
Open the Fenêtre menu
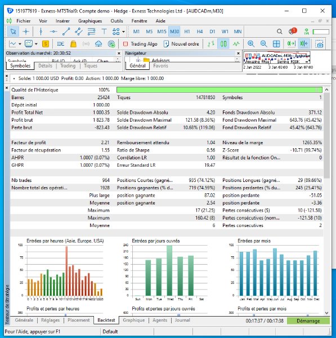[x=139, y=21]
